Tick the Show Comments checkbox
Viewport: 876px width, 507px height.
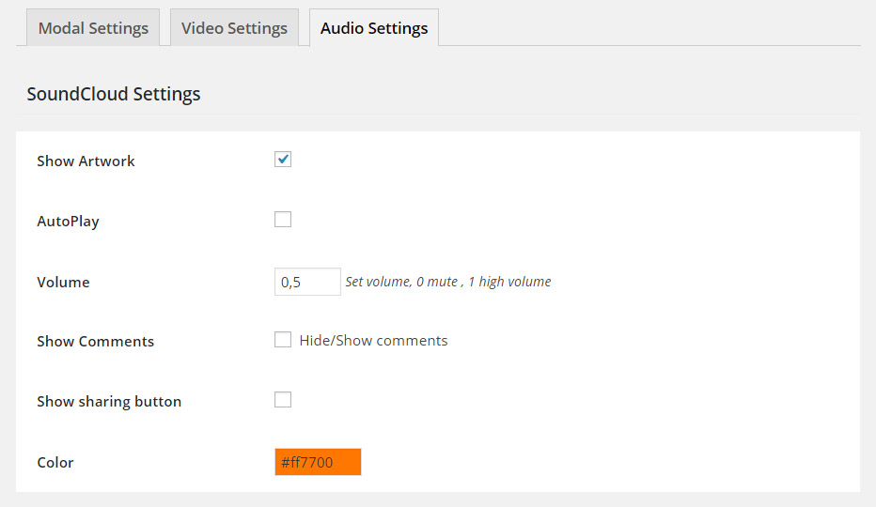283,340
